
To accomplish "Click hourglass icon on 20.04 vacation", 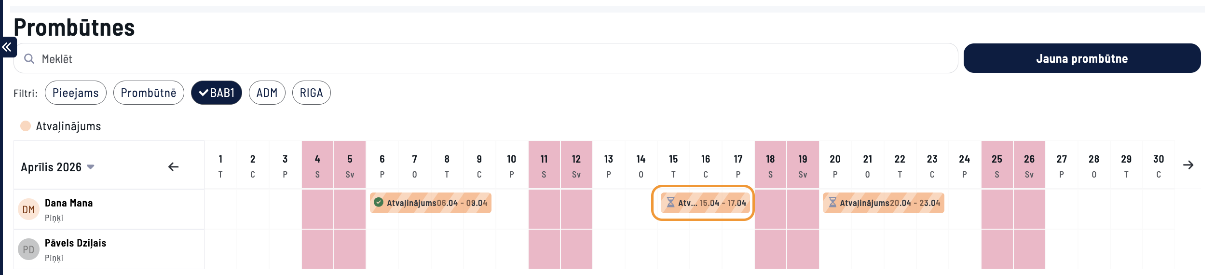I will tap(832, 203).
